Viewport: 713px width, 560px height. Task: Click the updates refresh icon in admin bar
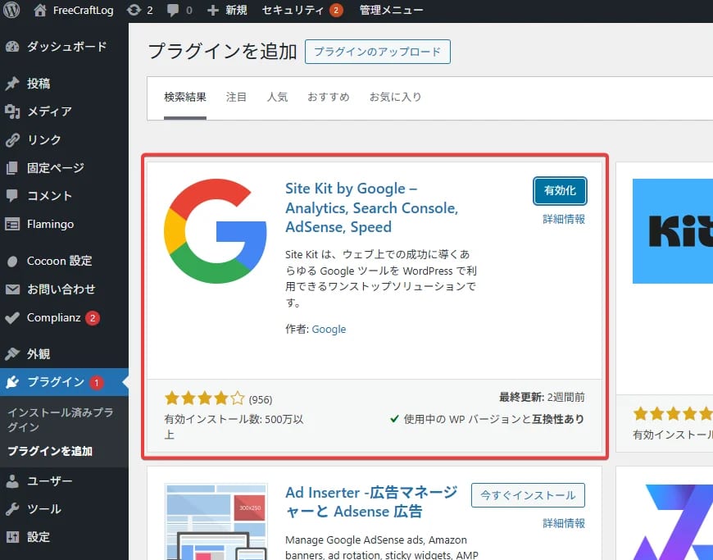[x=134, y=11]
